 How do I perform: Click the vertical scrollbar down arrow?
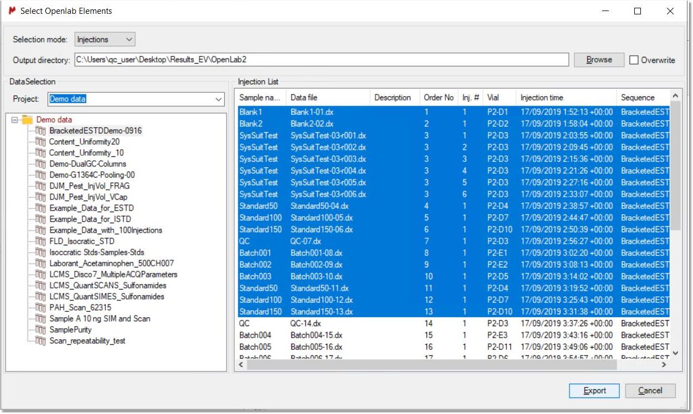pos(675,353)
